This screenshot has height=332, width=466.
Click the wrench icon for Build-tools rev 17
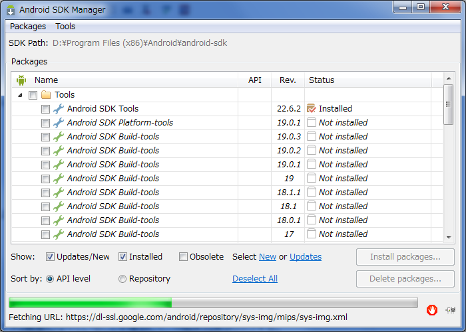[x=59, y=234]
